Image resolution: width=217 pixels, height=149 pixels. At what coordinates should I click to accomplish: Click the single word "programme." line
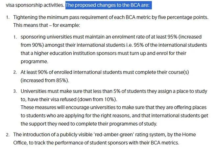click(x=35, y=61)
